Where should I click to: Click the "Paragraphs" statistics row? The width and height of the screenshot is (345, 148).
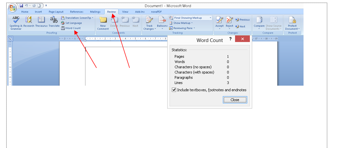click(202, 77)
